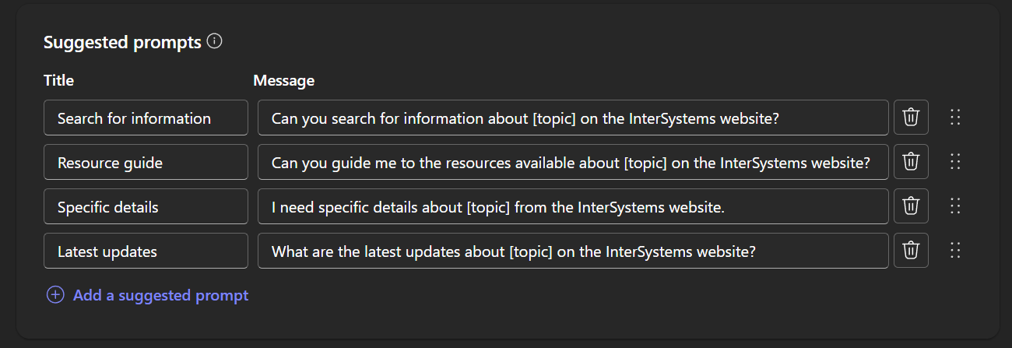Click message field starting with I need specific
Image resolution: width=1012 pixels, height=348 pixels.
[x=572, y=206]
